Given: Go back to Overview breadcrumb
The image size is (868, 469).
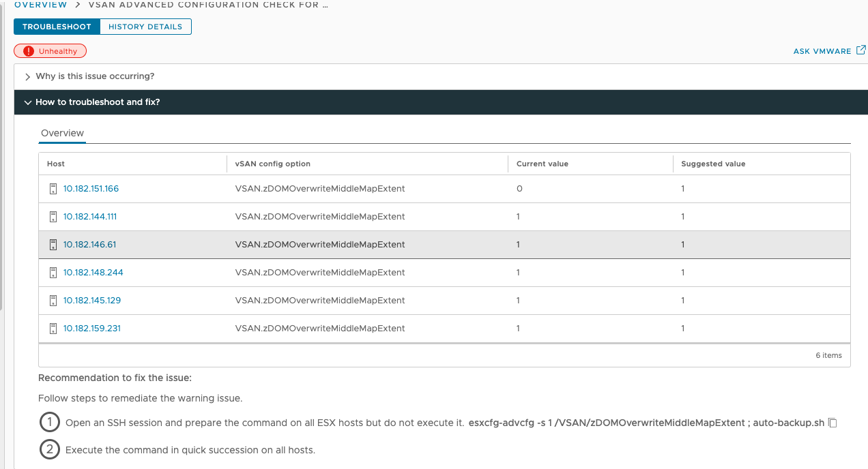Looking at the screenshot, I should (x=41, y=5).
